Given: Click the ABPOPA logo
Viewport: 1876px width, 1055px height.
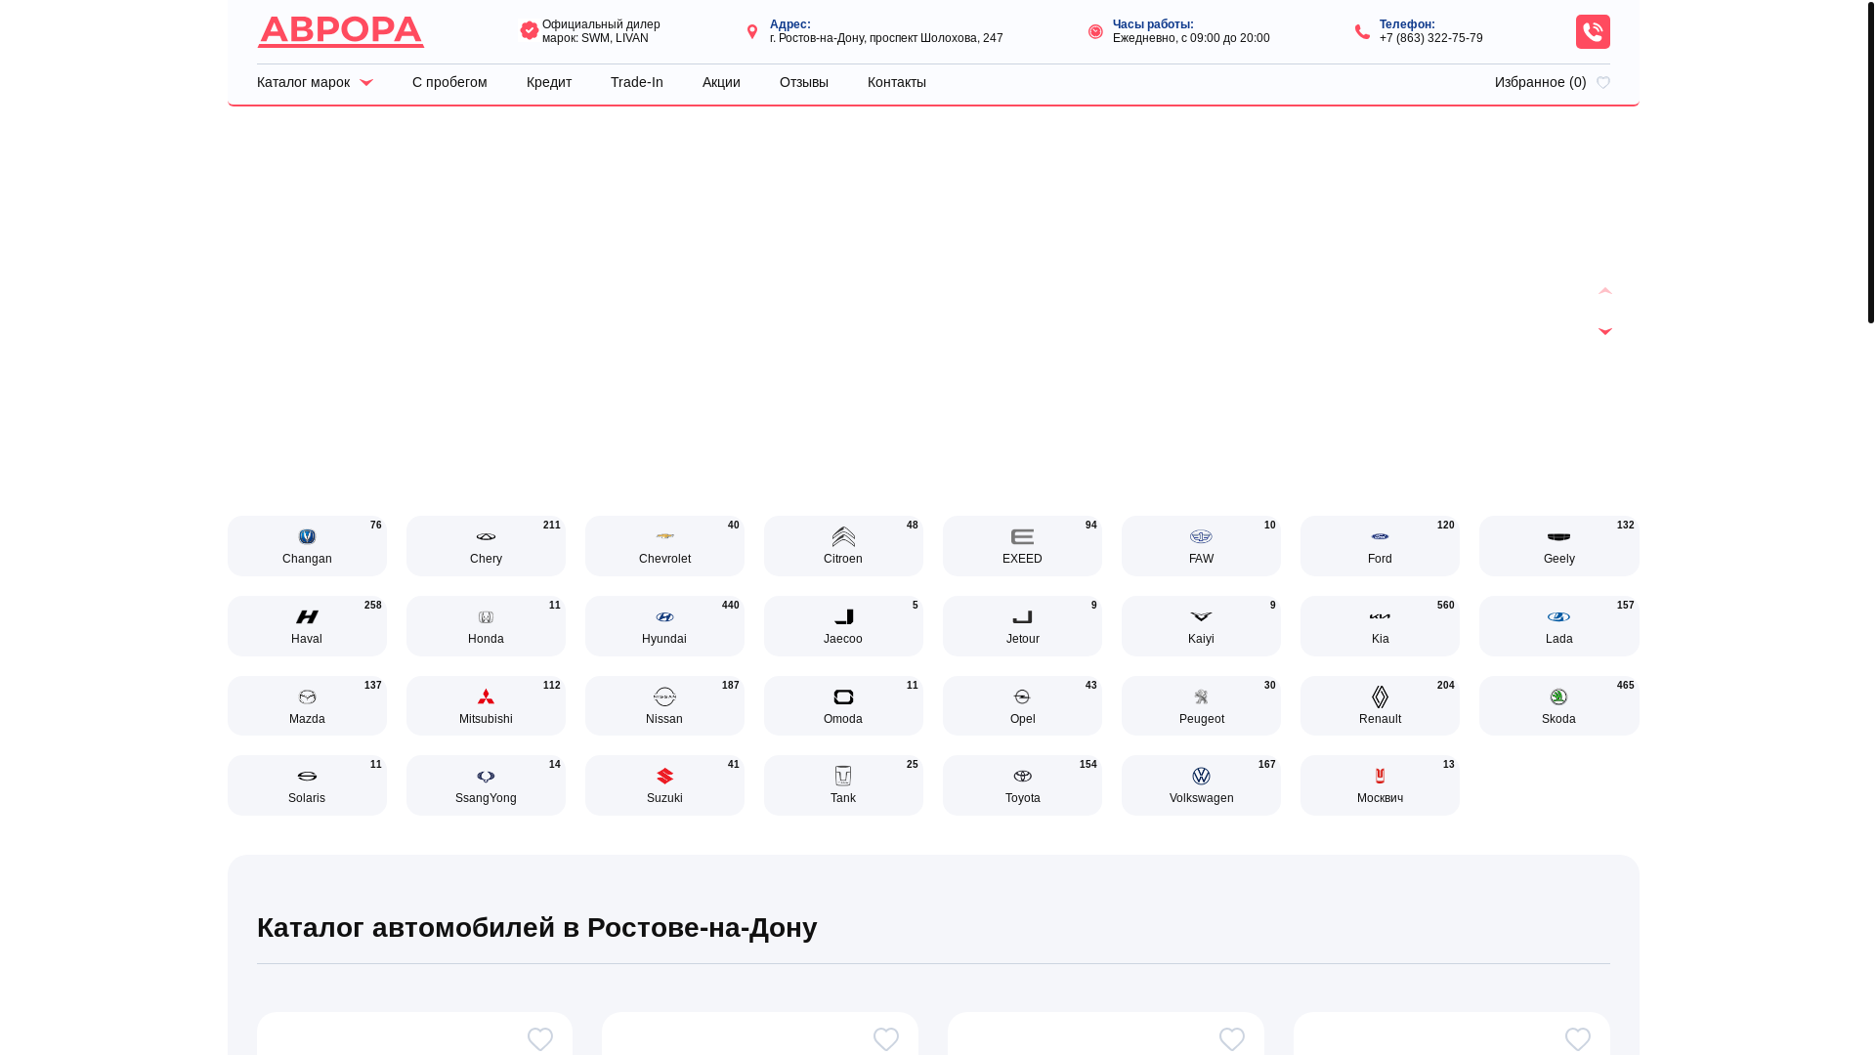Looking at the screenshot, I should 340,31.
